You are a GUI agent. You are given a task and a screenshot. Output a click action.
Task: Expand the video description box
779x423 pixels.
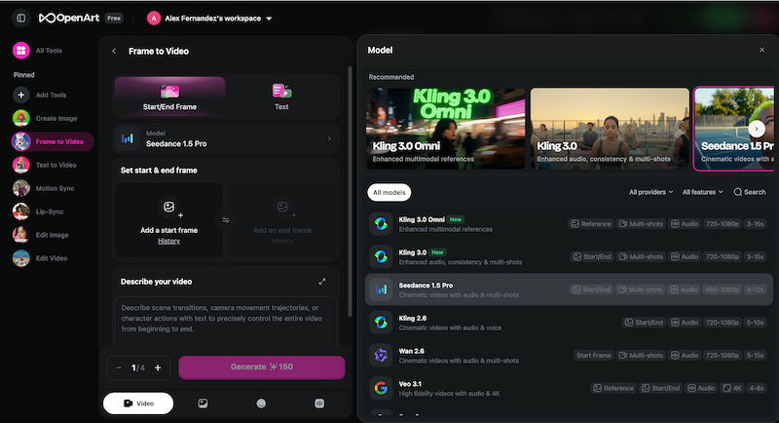[322, 282]
